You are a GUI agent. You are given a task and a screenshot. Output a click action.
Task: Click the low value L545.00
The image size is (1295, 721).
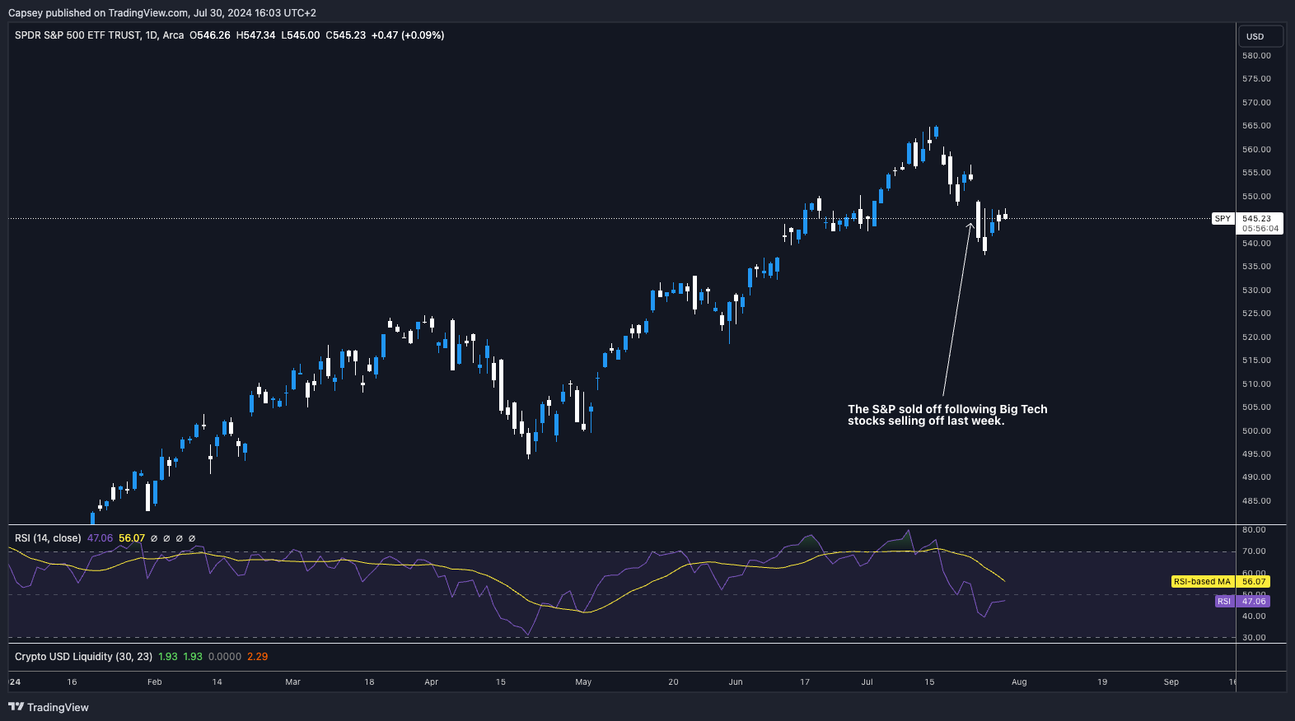pos(301,35)
